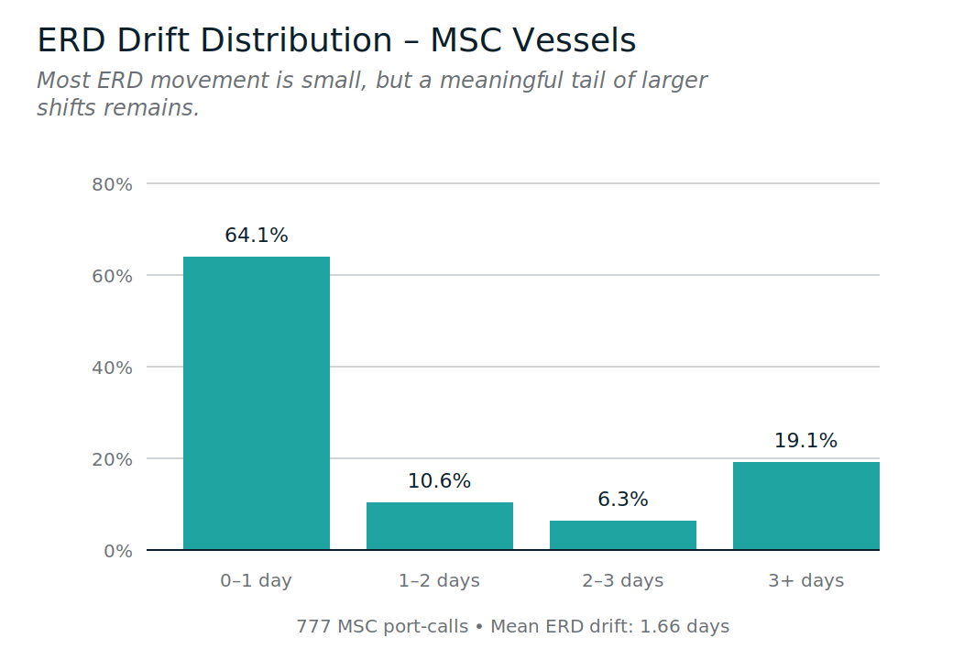This screenshot has width=953, height=660.
Task: Click the 1–2 days bar
Action: [440, 526]
